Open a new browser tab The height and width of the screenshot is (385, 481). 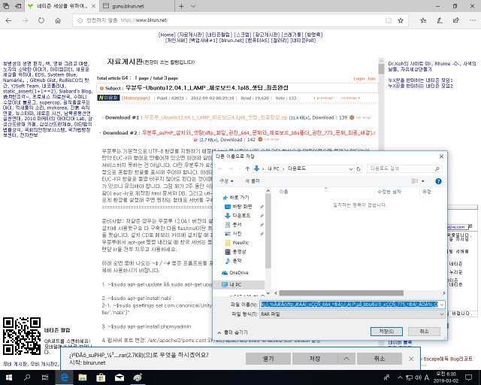[181, 6]
